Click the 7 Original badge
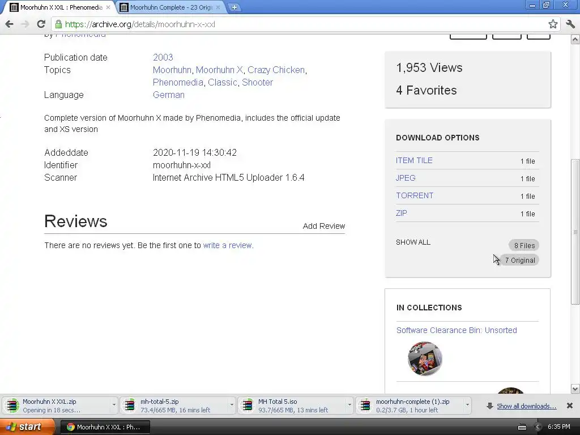Viewport: 580px width, 435px height. (x=520, y=260)
